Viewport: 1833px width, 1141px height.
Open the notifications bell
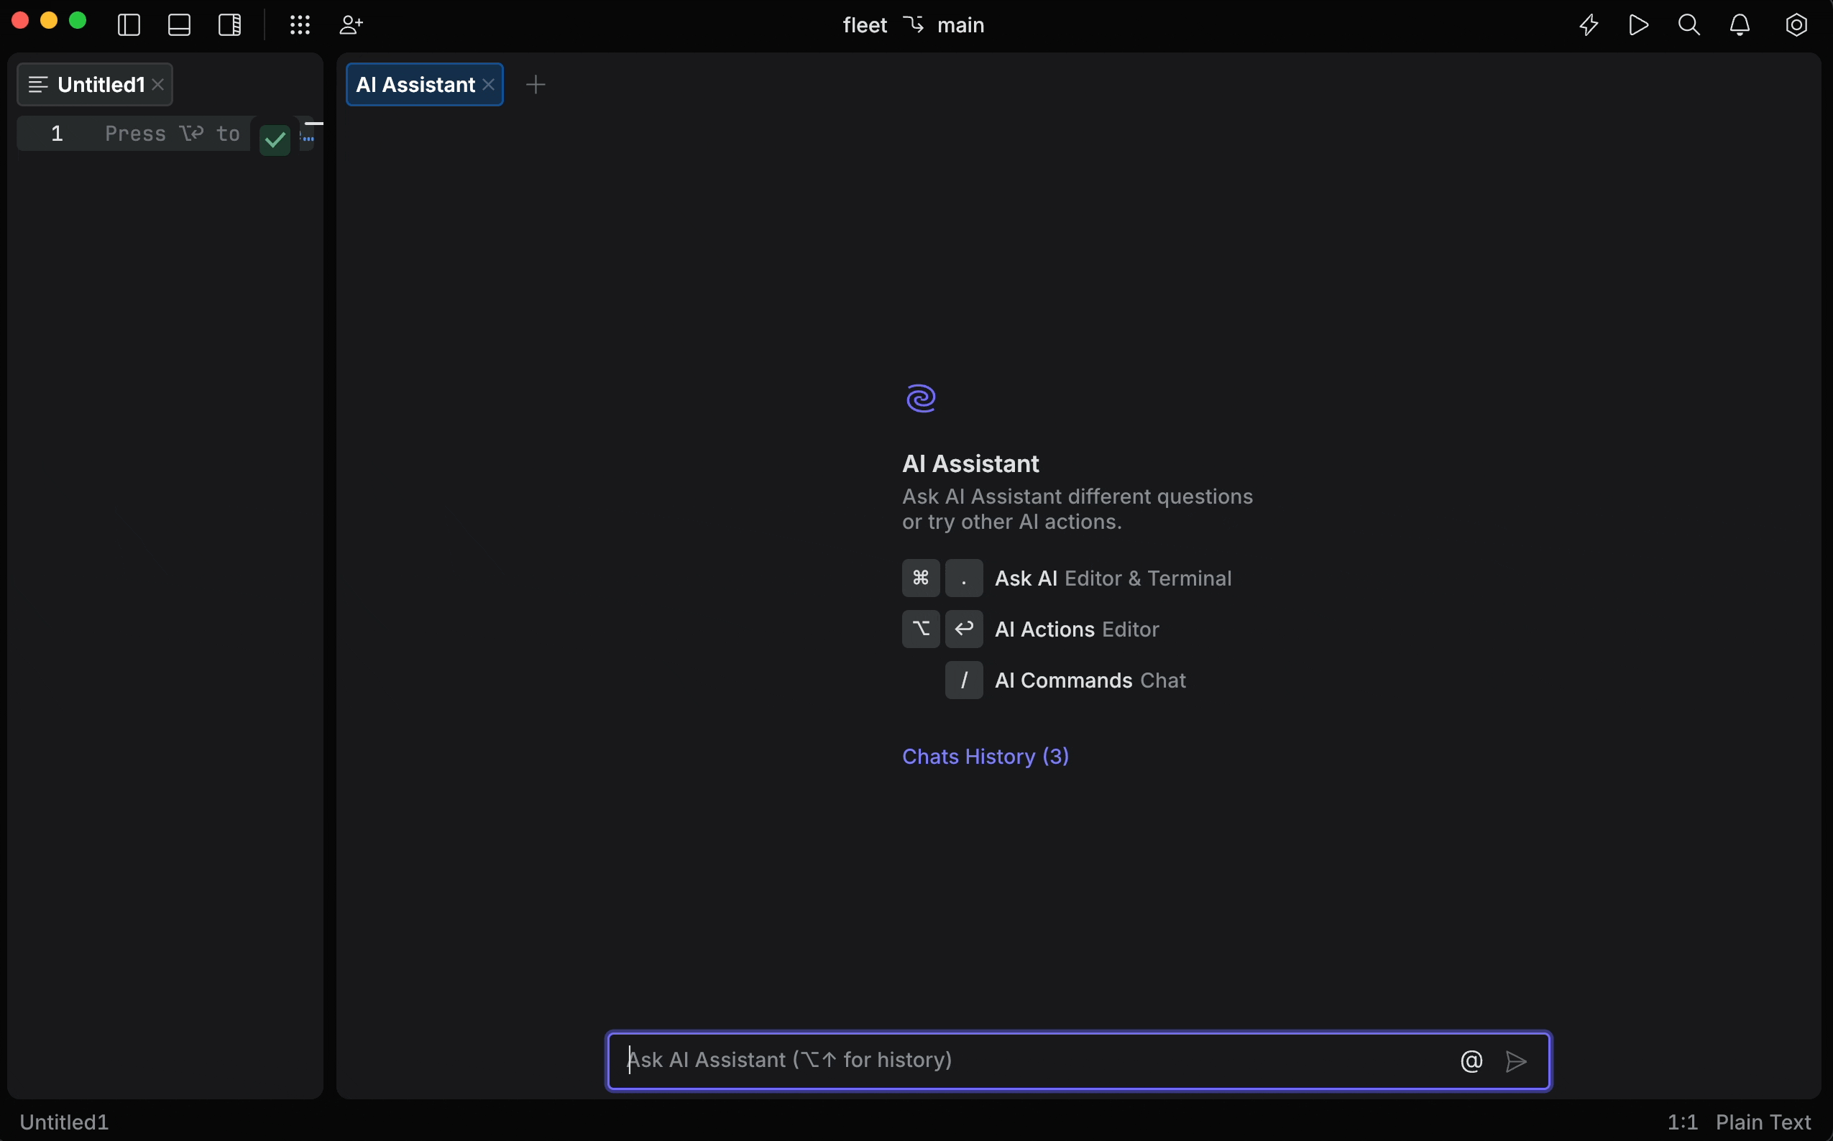tap(1740, 25)
